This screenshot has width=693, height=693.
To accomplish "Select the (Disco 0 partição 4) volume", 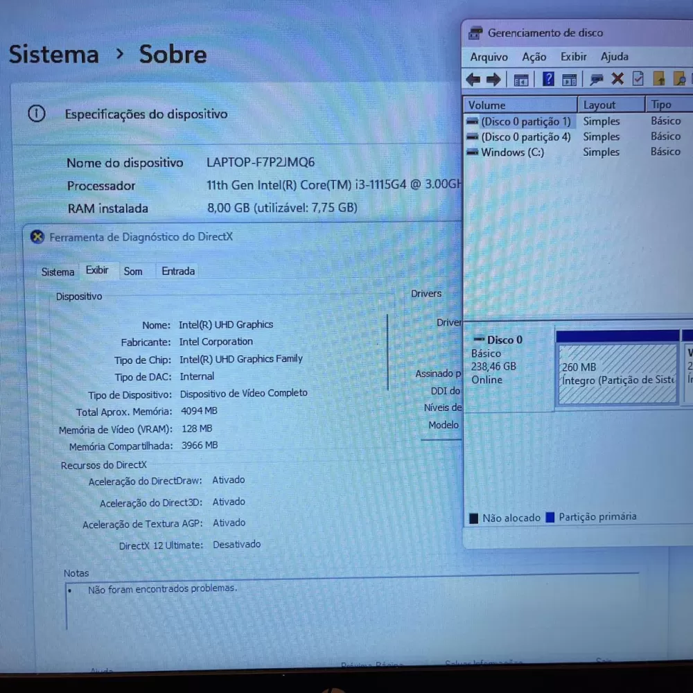I will (525, 137).
